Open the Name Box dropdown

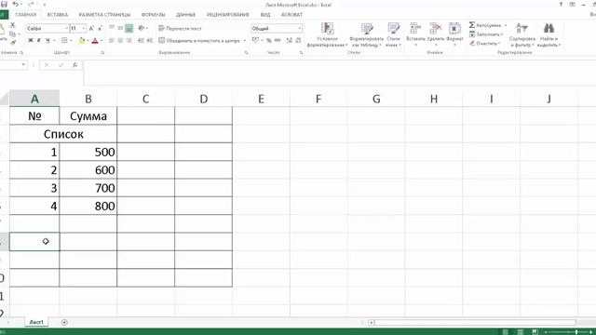[x=23, y=65]
